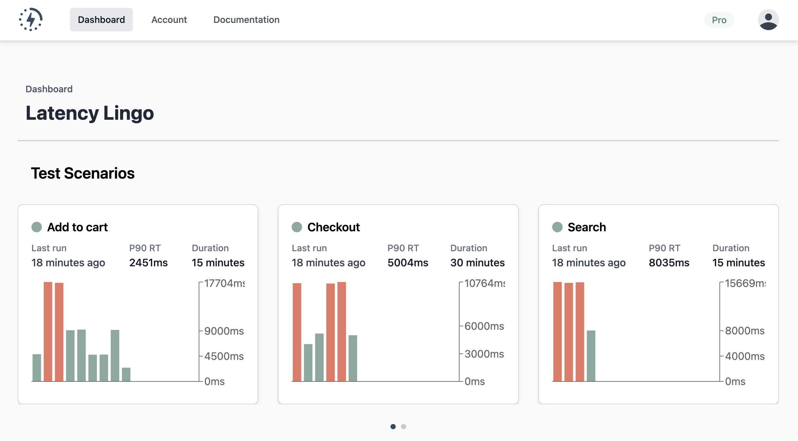Click the Checkout latency bar chart

point(398,332)
